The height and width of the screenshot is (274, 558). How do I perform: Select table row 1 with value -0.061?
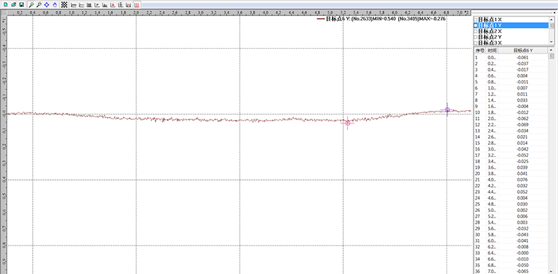[x=511, y=57]
